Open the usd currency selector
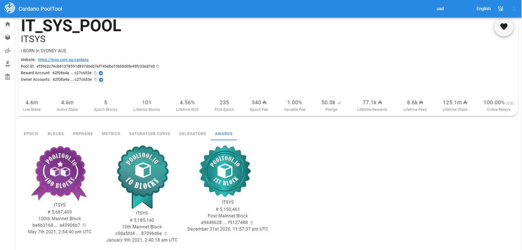 pos(440,9)
